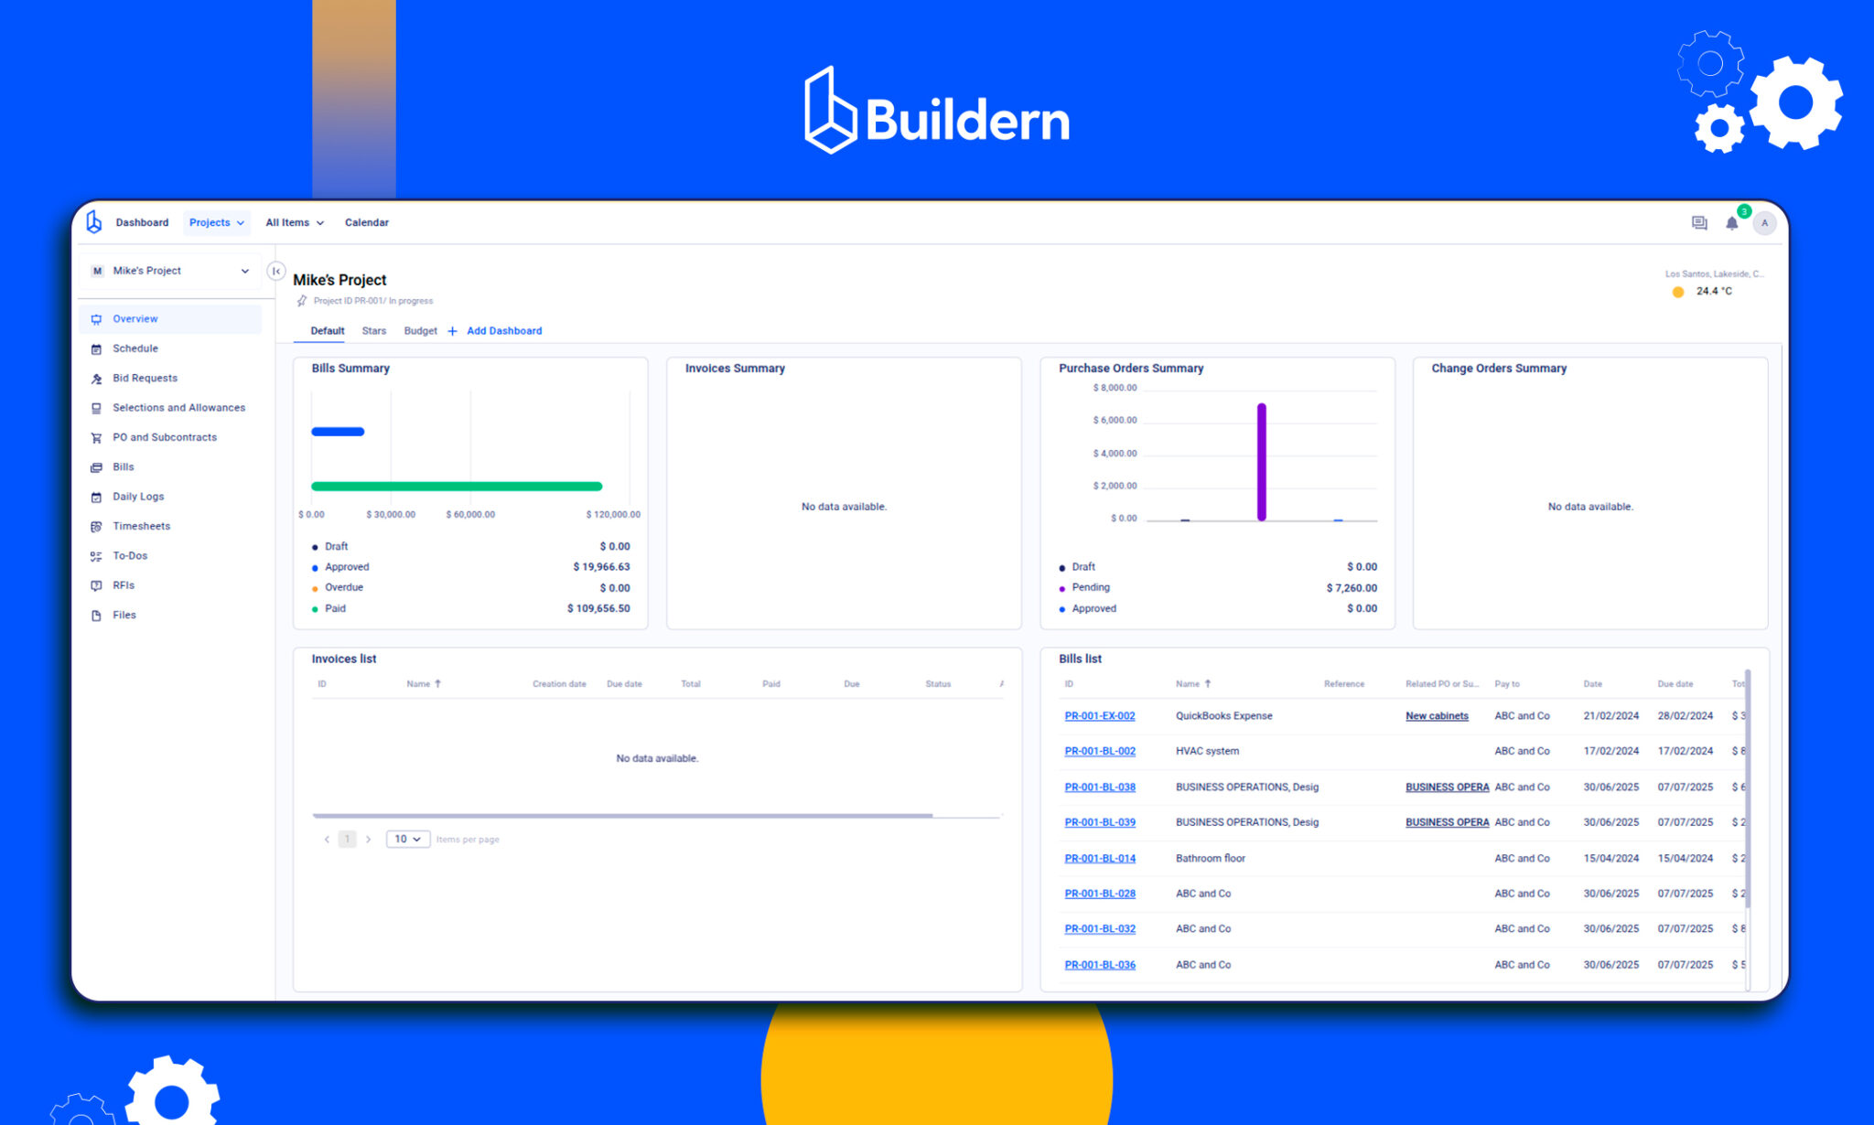The width and height of the screenshot is (1874, 1125).
Task: Open bill PR-001-EX-002 link
Action: [x=1100, y=716]
